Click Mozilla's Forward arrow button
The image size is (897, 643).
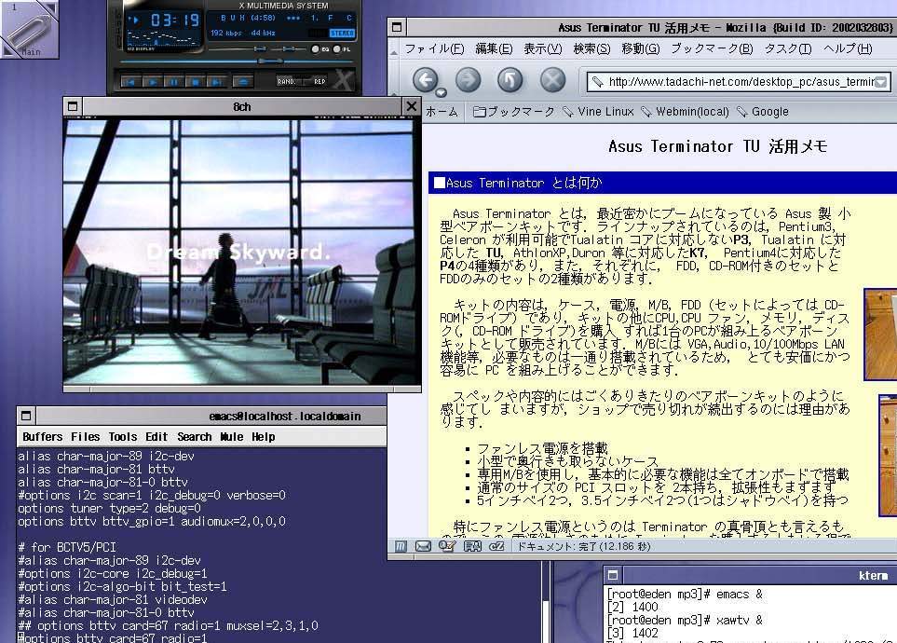pyautogui.click(x=468, y=79)
